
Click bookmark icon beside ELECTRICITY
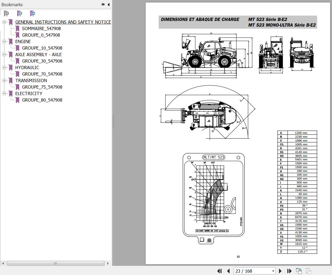(x=11, y=93)
